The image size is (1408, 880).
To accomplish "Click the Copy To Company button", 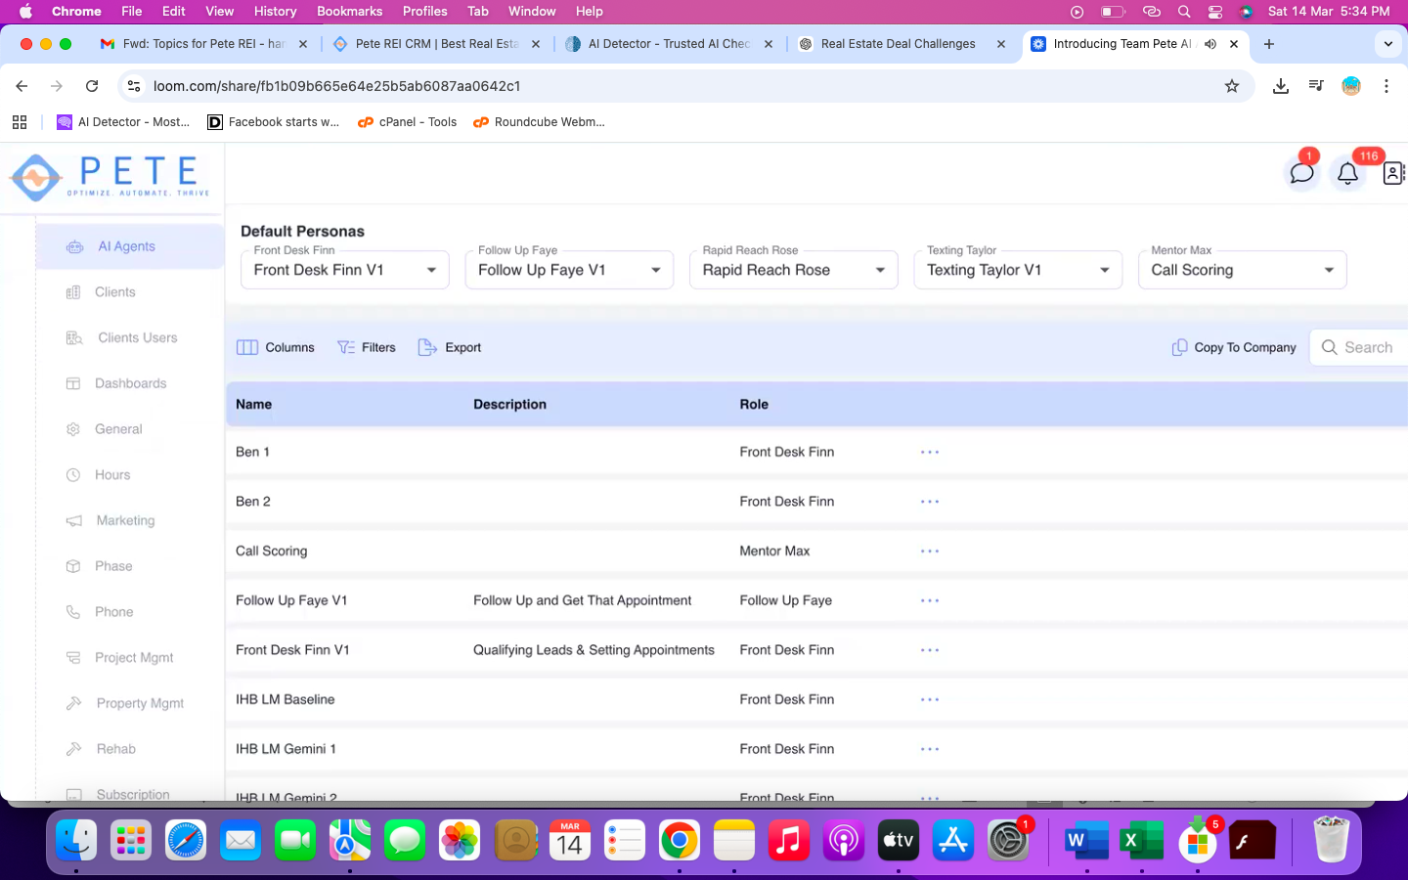I will pyautogui.click(x=1234, y=347).
